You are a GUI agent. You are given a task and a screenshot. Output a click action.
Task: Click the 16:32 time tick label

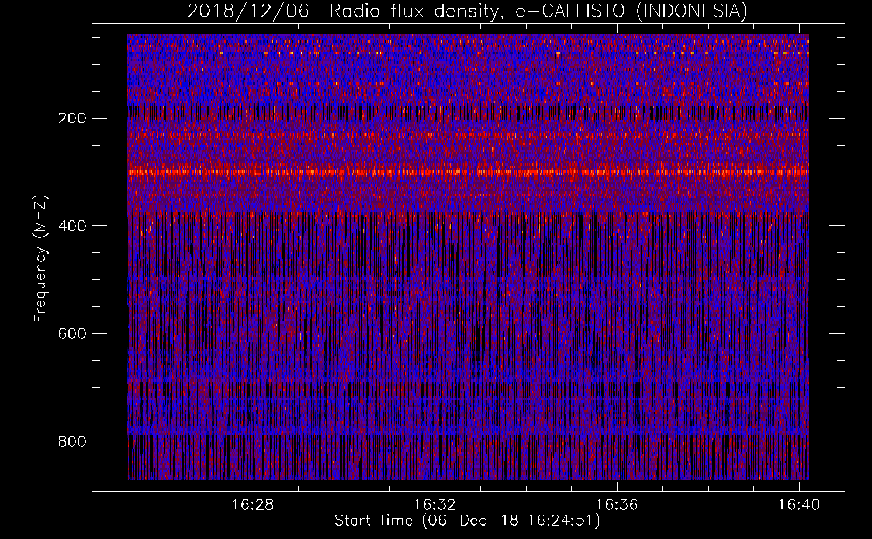[434, 505]
